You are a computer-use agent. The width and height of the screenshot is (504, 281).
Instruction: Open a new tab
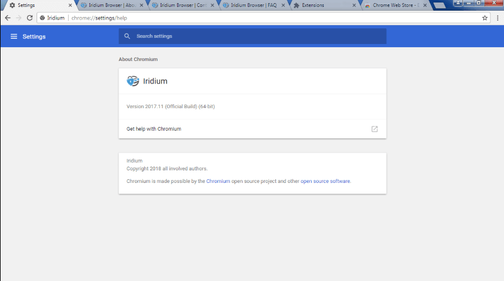tap(439, 6)
